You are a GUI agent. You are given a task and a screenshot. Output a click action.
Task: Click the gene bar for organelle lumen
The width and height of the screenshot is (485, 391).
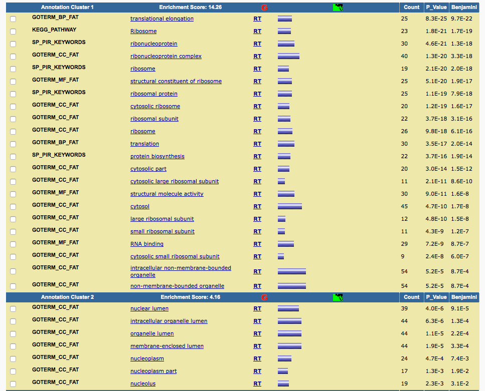pyautogui.click(x=289, y=333)
